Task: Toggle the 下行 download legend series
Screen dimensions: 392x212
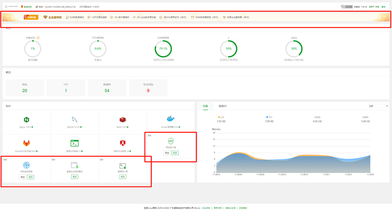Action: 269,117
